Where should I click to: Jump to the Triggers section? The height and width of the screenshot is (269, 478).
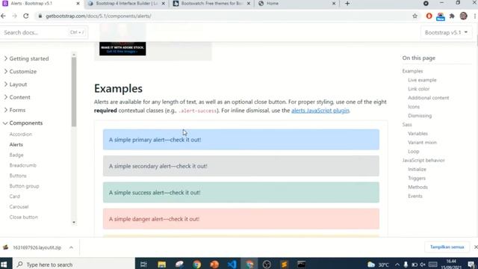pos(417,178)
